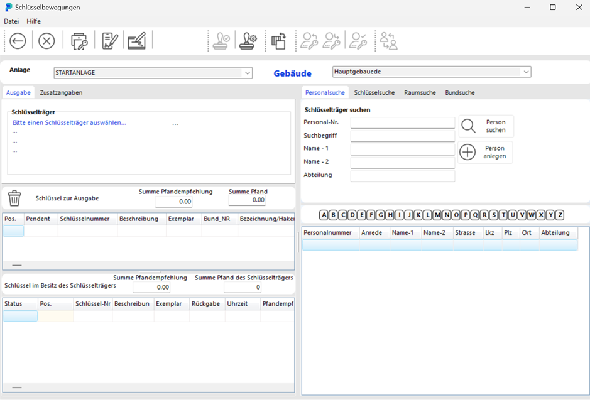
Task: Click the person swap toolbar icon
Action: [388, 41]
